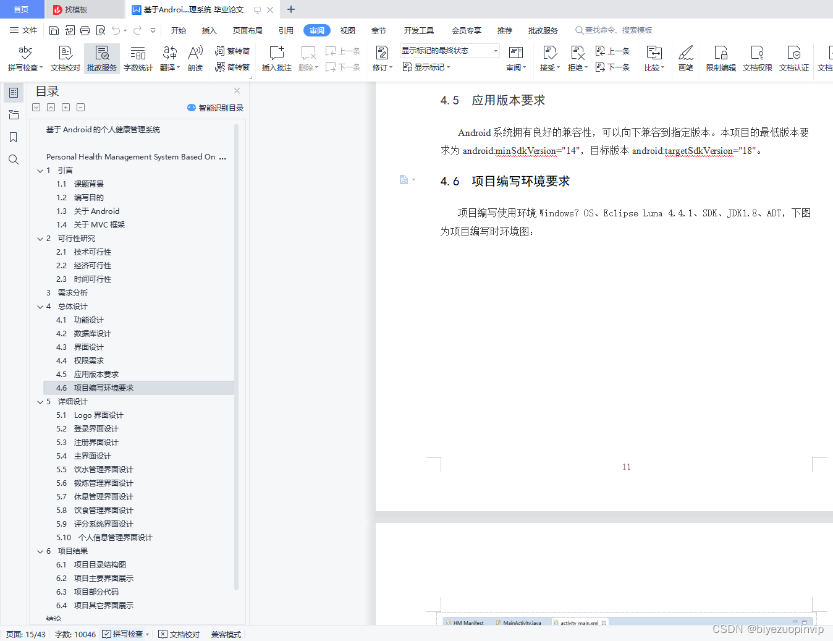Switch to the 章节 ribbon tab
Image resolution: width=833 pixels, height=641 pixels.
point(379,30)
